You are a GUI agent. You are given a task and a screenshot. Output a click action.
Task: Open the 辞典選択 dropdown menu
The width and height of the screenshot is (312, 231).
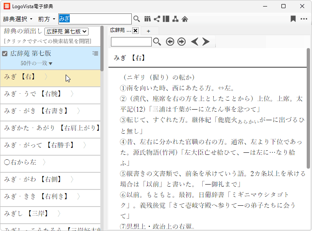(x=18, y=19)
